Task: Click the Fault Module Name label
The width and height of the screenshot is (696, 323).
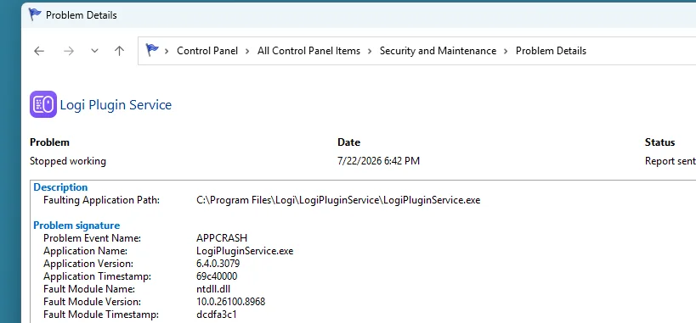Action: coord(89,289)
